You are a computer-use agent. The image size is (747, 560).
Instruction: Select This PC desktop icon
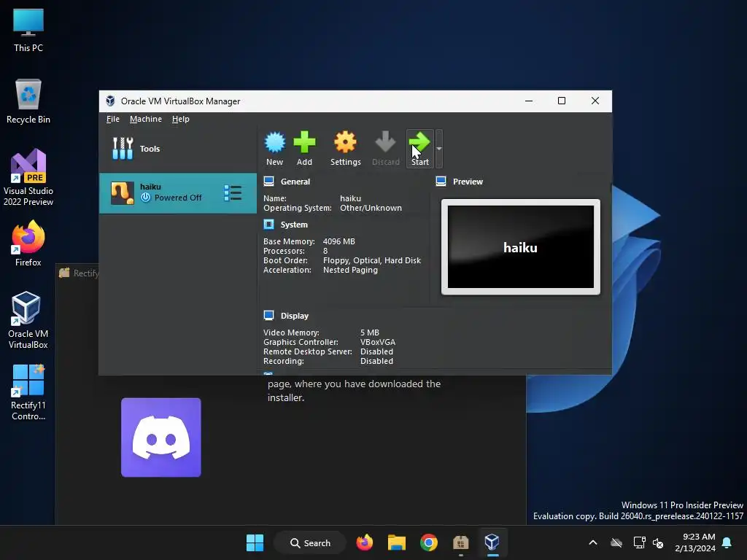[28, 31]
